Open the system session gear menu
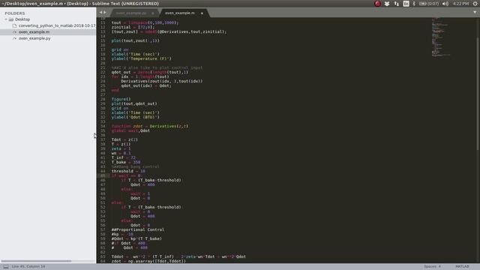 (475, 4)
